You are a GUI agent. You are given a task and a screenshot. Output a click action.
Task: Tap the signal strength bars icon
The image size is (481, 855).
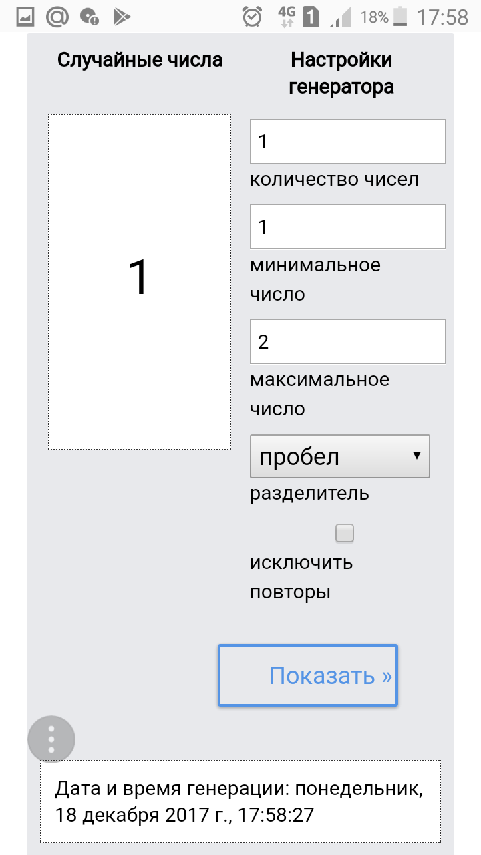point(340,17)
